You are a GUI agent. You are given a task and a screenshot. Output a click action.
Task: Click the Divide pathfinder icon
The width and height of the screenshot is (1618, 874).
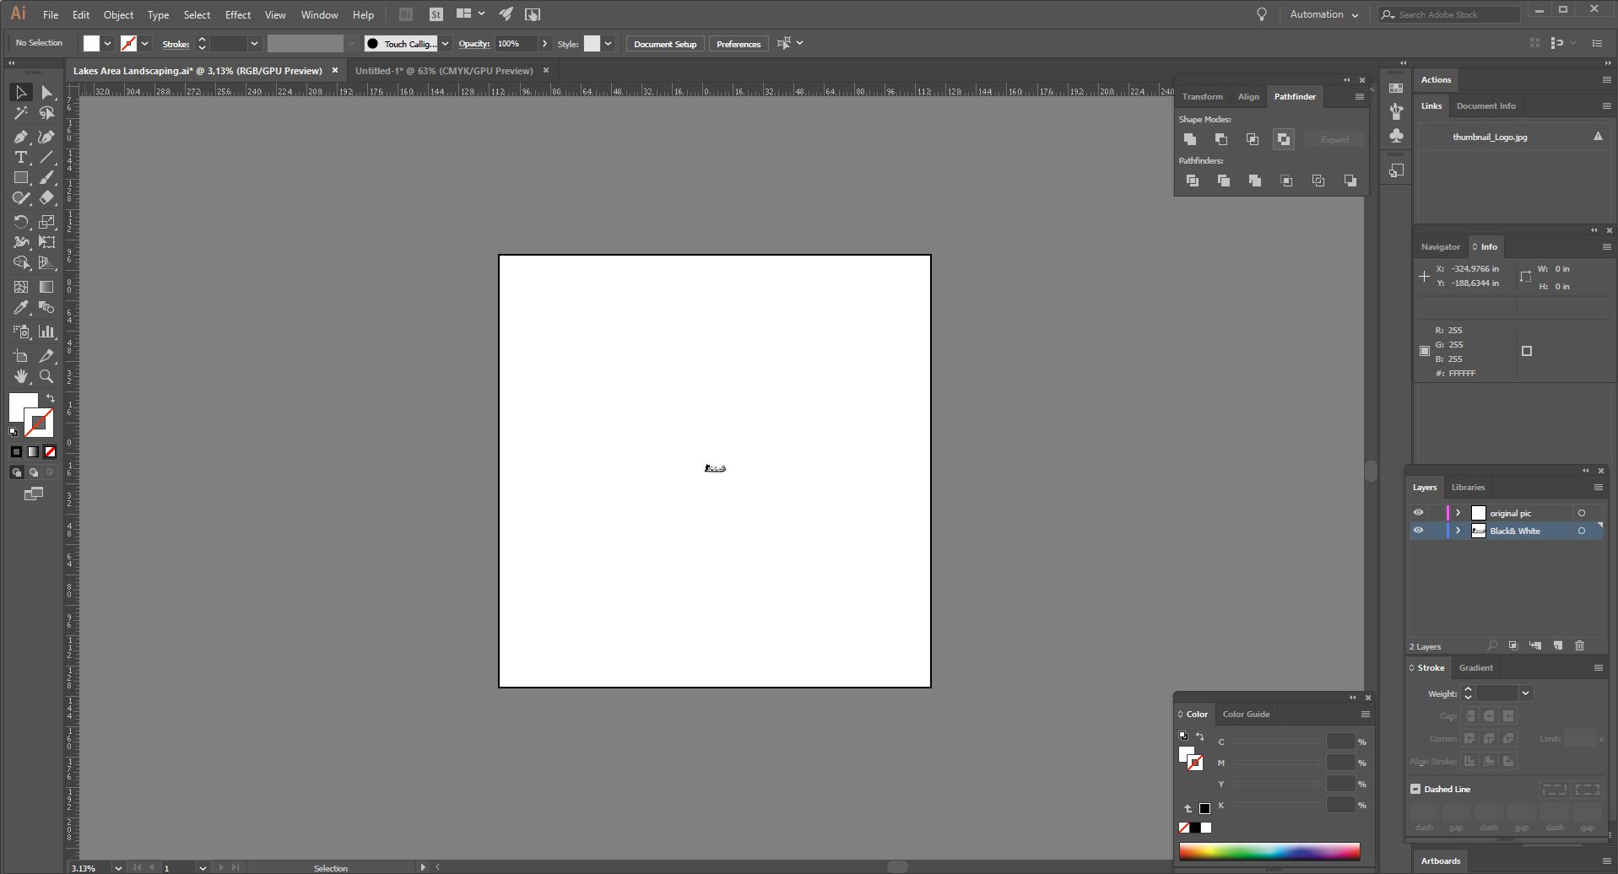(x=1193, y=181)
